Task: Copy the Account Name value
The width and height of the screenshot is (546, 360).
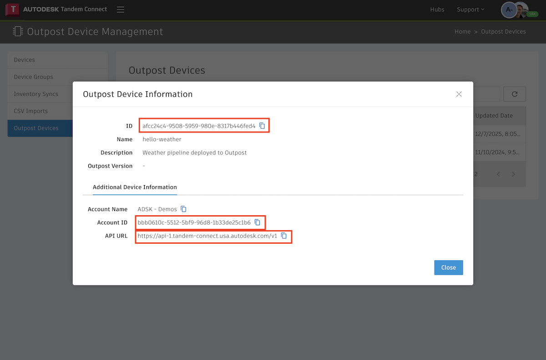Action: pyautogui.click(x=183, y=209)
